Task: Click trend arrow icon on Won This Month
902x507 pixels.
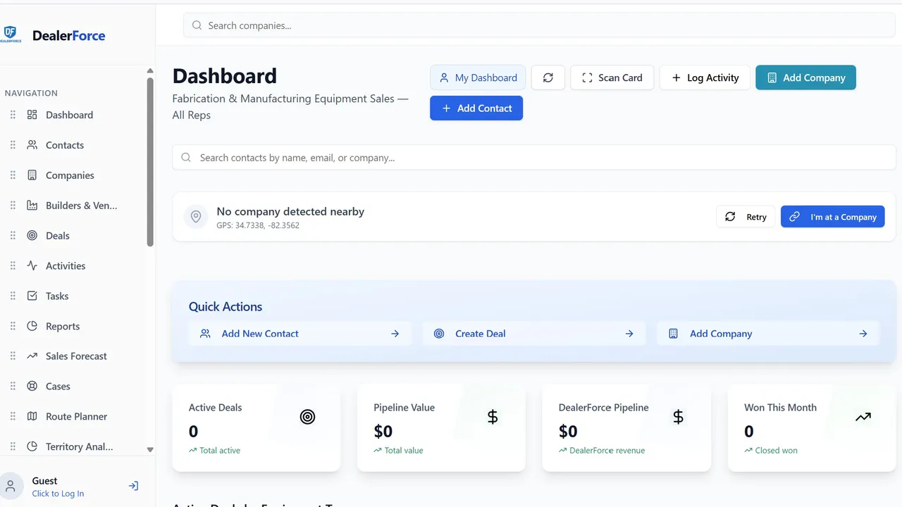Action: pyautogui.click(x=863, y=417)
